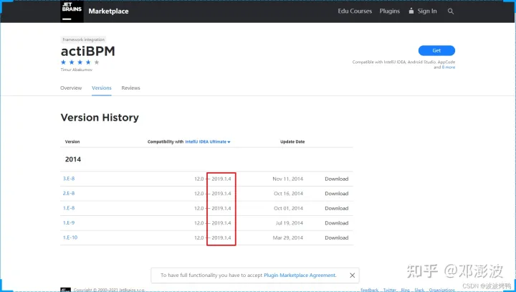Open the Framework integration tag
Screen dimensions: 516x292
84,39
